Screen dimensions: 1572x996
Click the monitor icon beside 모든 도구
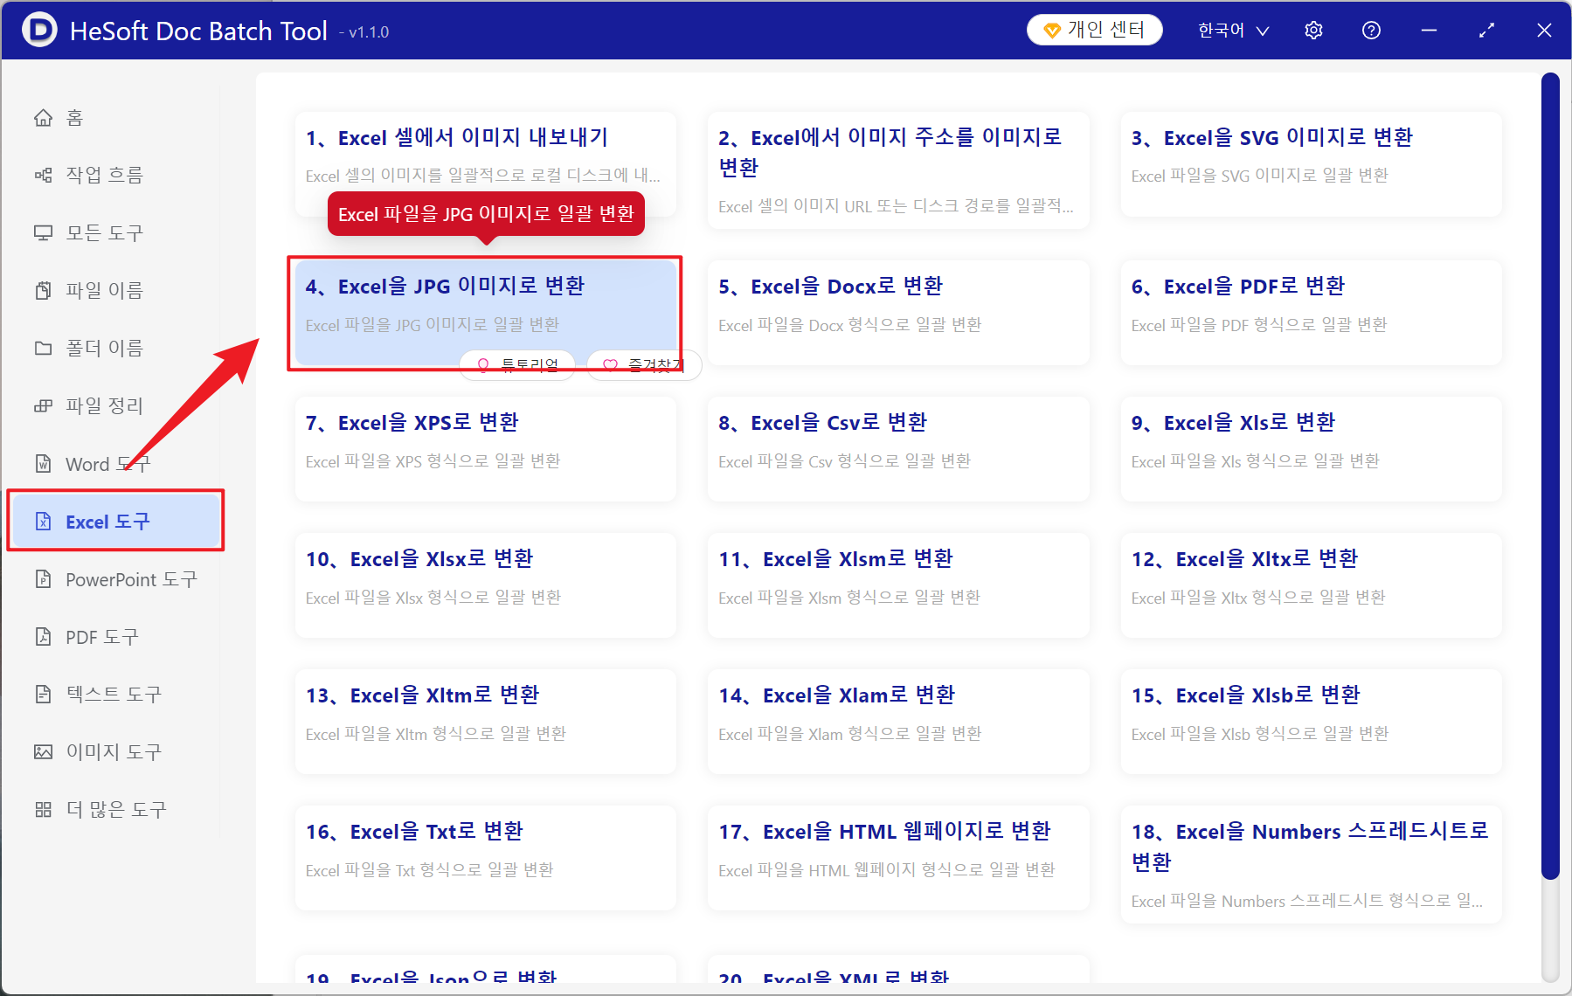[x=43, y=232]
